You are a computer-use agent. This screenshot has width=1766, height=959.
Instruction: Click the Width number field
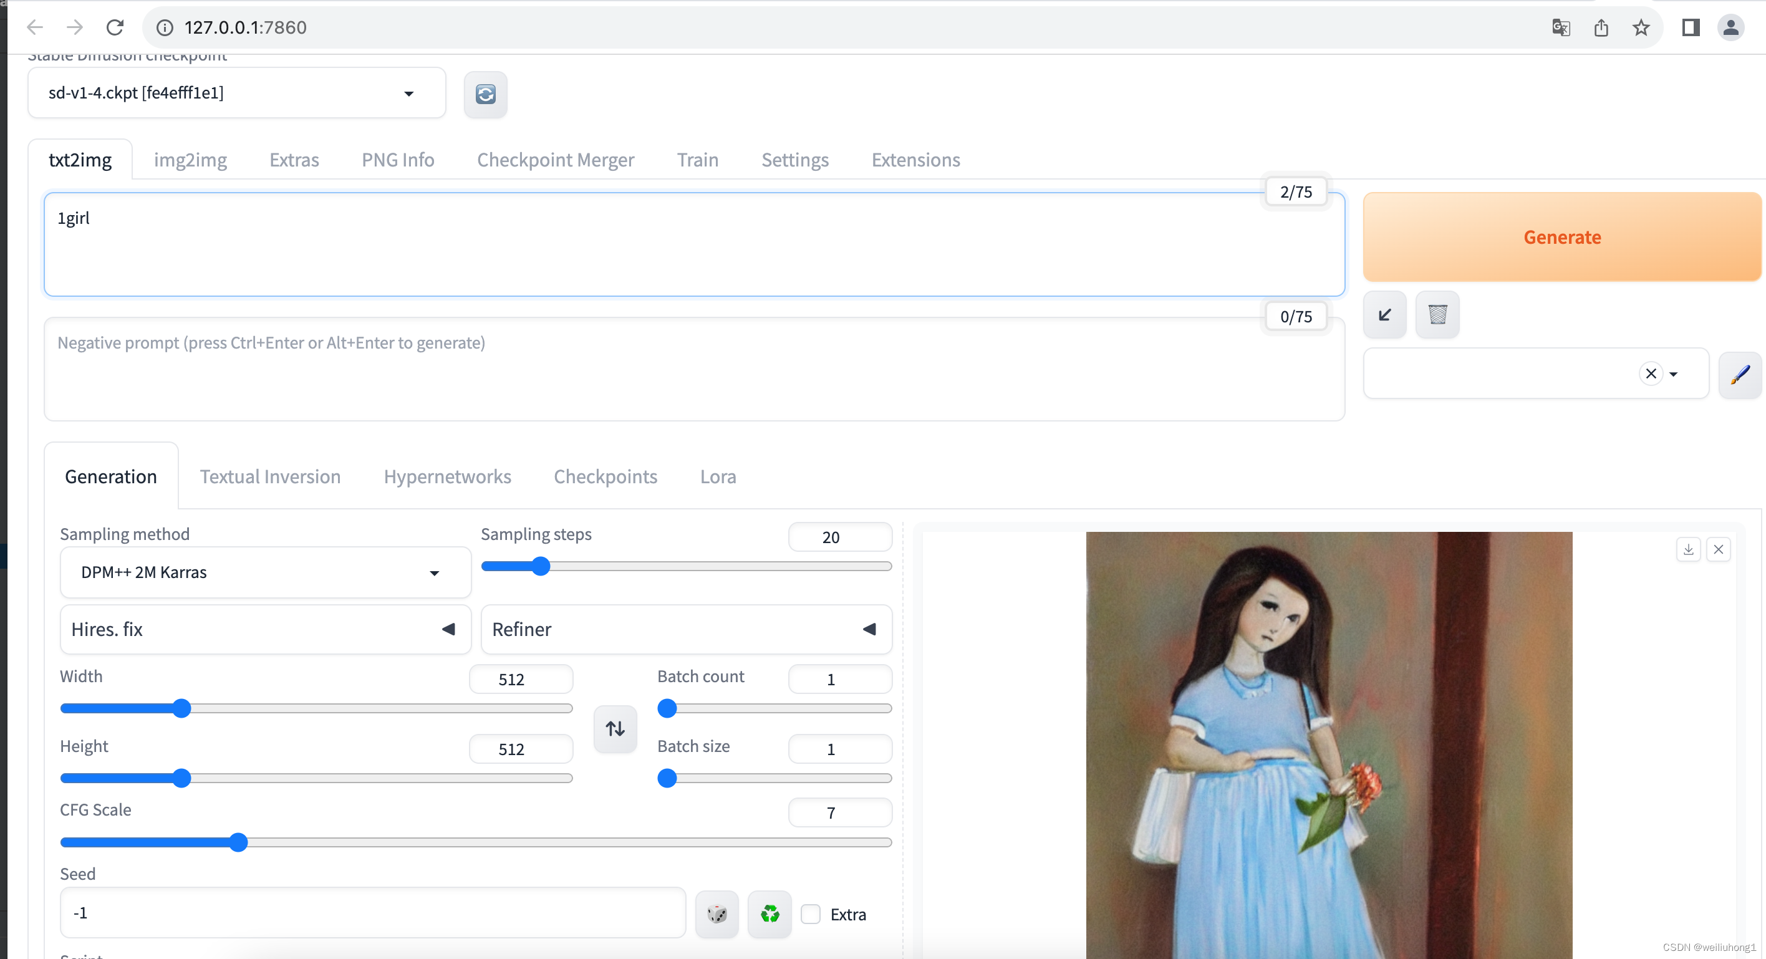tap(521, 679)
